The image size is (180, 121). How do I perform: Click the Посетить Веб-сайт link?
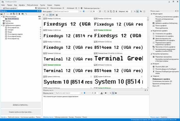pyautogui.click(x=162, y=67)
